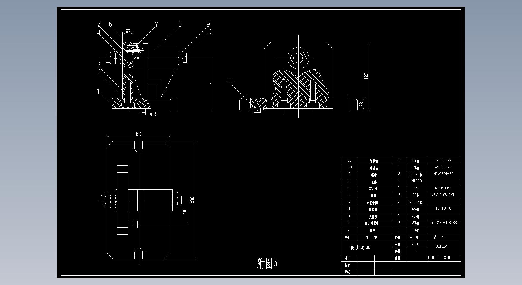Select '定位键' in row 11 of parts list
Viewport: 522px width, 285px height.
(x=374, y=161)
